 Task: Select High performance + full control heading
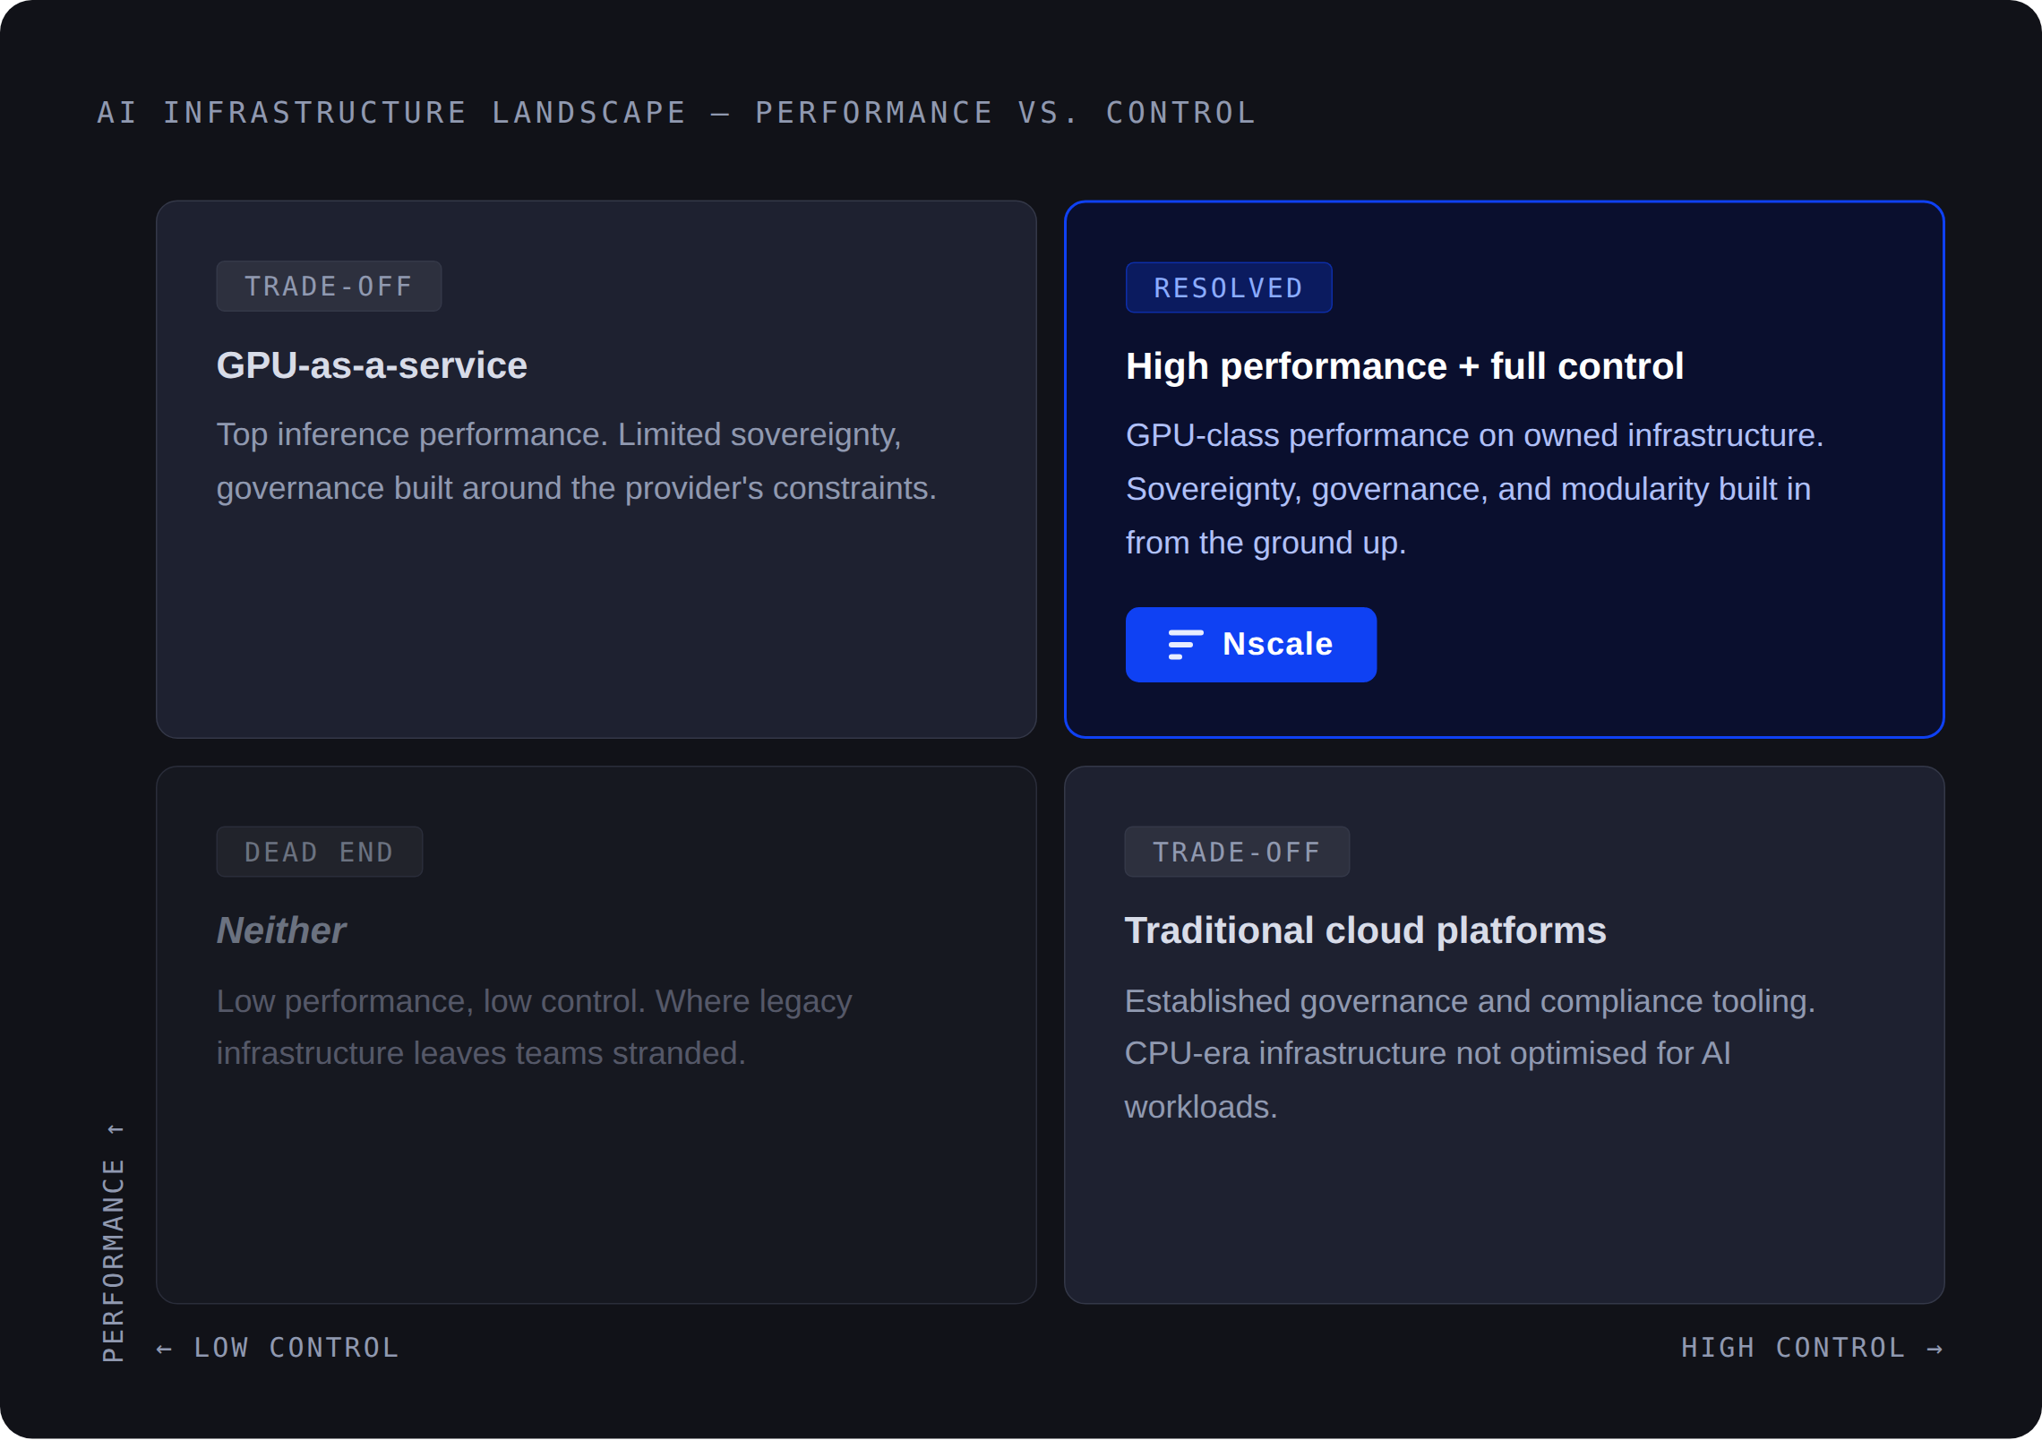(x=1404, y=366)
